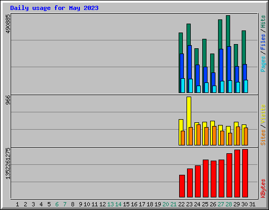Click the tallest green hits bar for day 28
This screenshot has height=210, width=269.
click(x=228, y=31)
